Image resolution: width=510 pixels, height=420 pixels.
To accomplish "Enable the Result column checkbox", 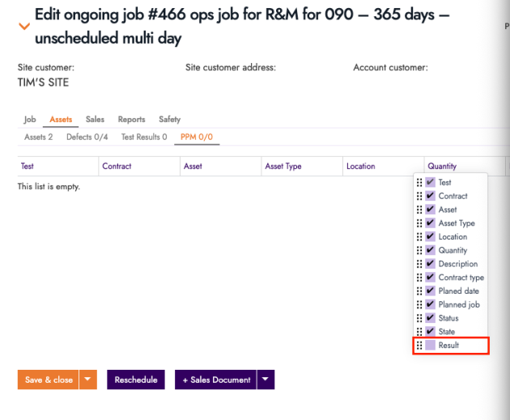I will point(431,346).
